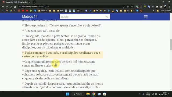The width and height of the screenshot is (172, 97).
Task: Expand the 'of' bookmark folder
Action: [x=126, y=11]
